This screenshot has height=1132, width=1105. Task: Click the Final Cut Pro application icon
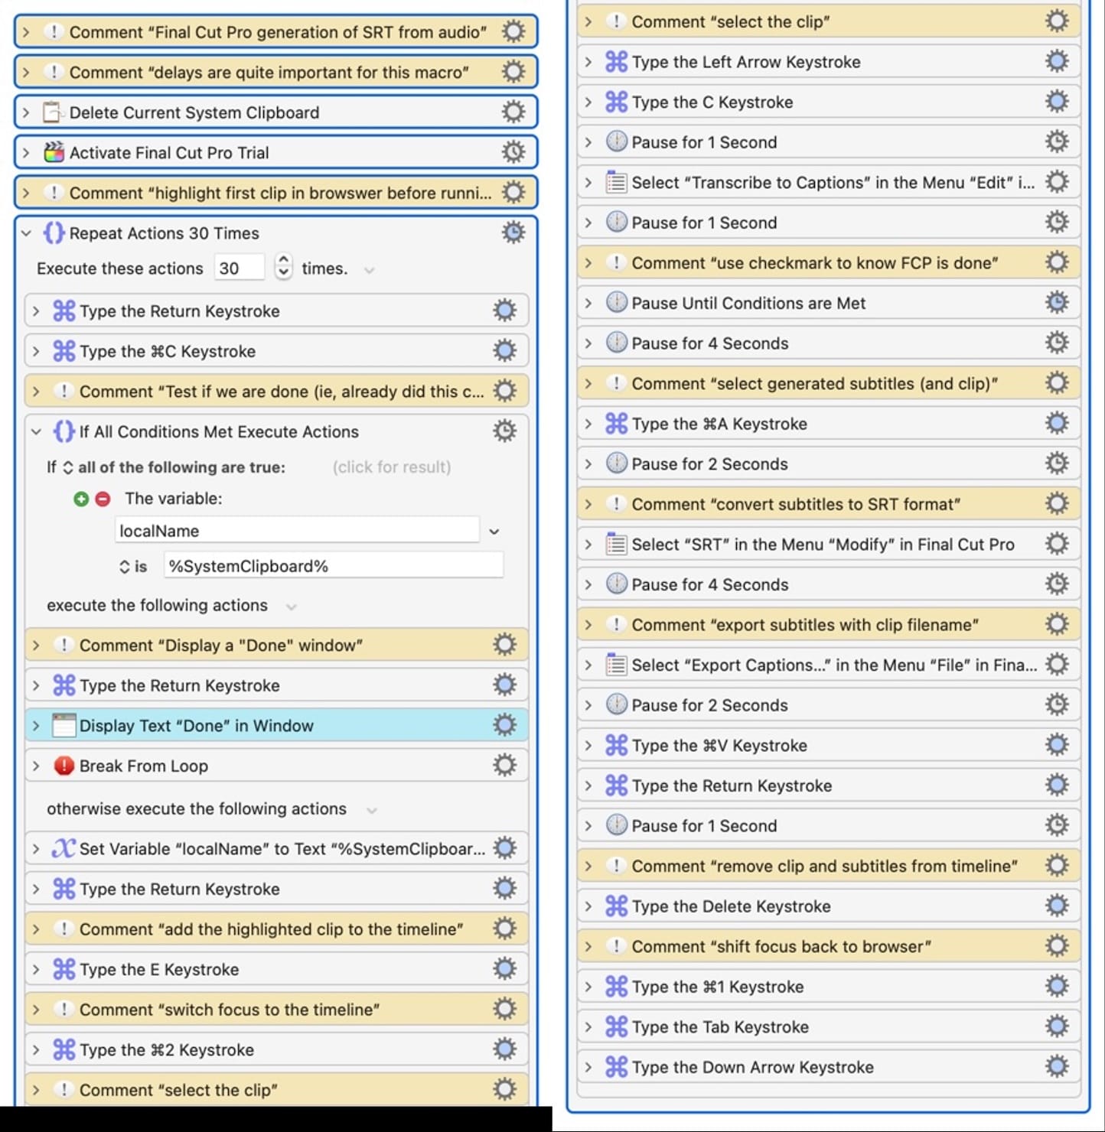(54, 152)
